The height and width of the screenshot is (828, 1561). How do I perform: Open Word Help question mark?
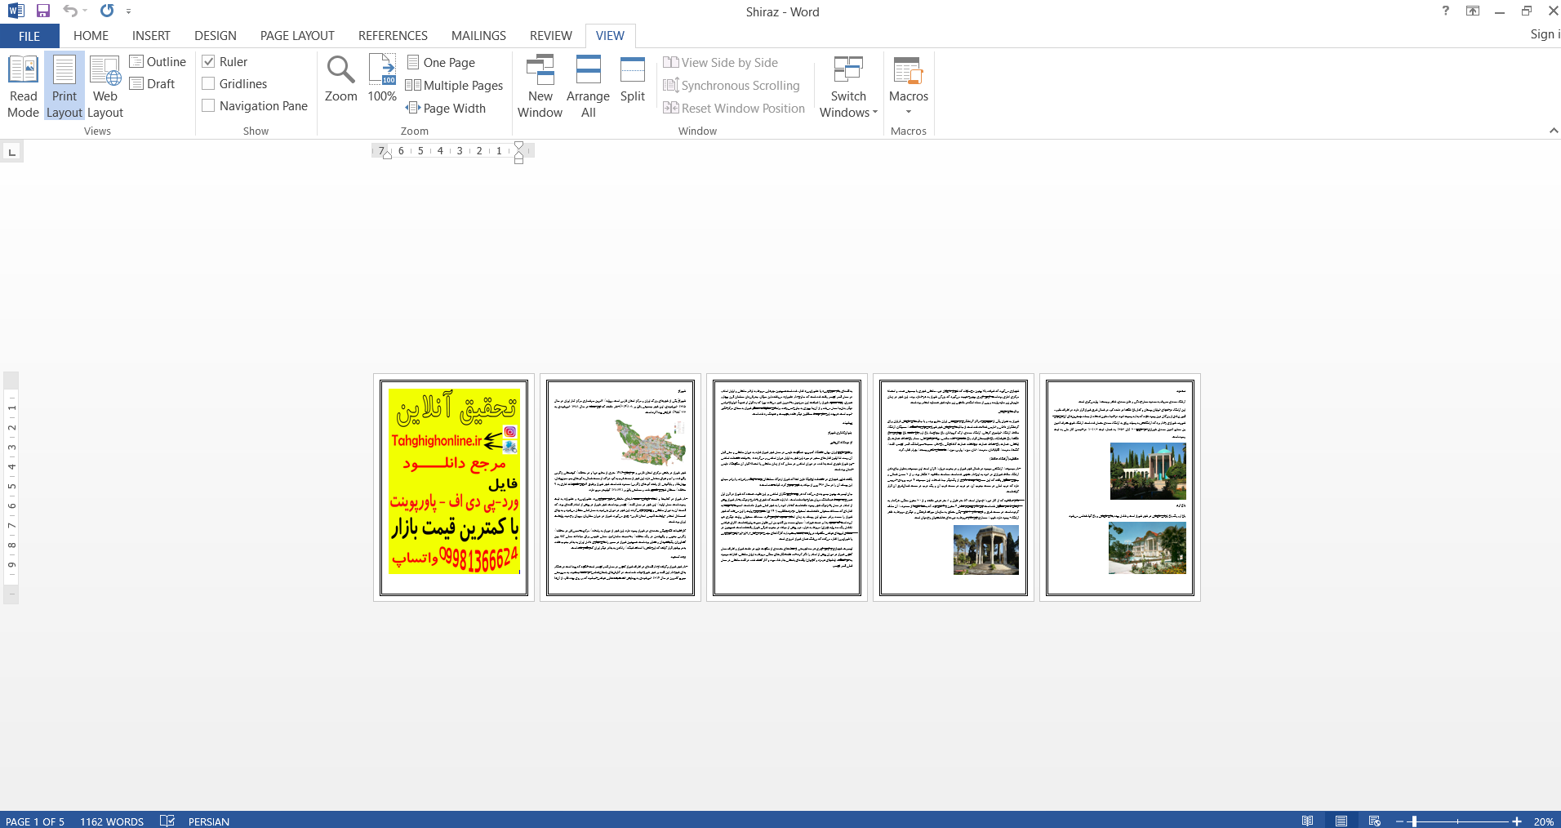coord(1446,11)
